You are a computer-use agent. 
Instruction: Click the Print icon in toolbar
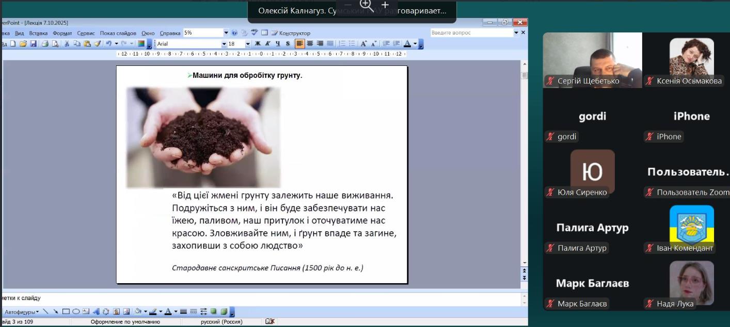pyautogui.click(x=45, y=44)
